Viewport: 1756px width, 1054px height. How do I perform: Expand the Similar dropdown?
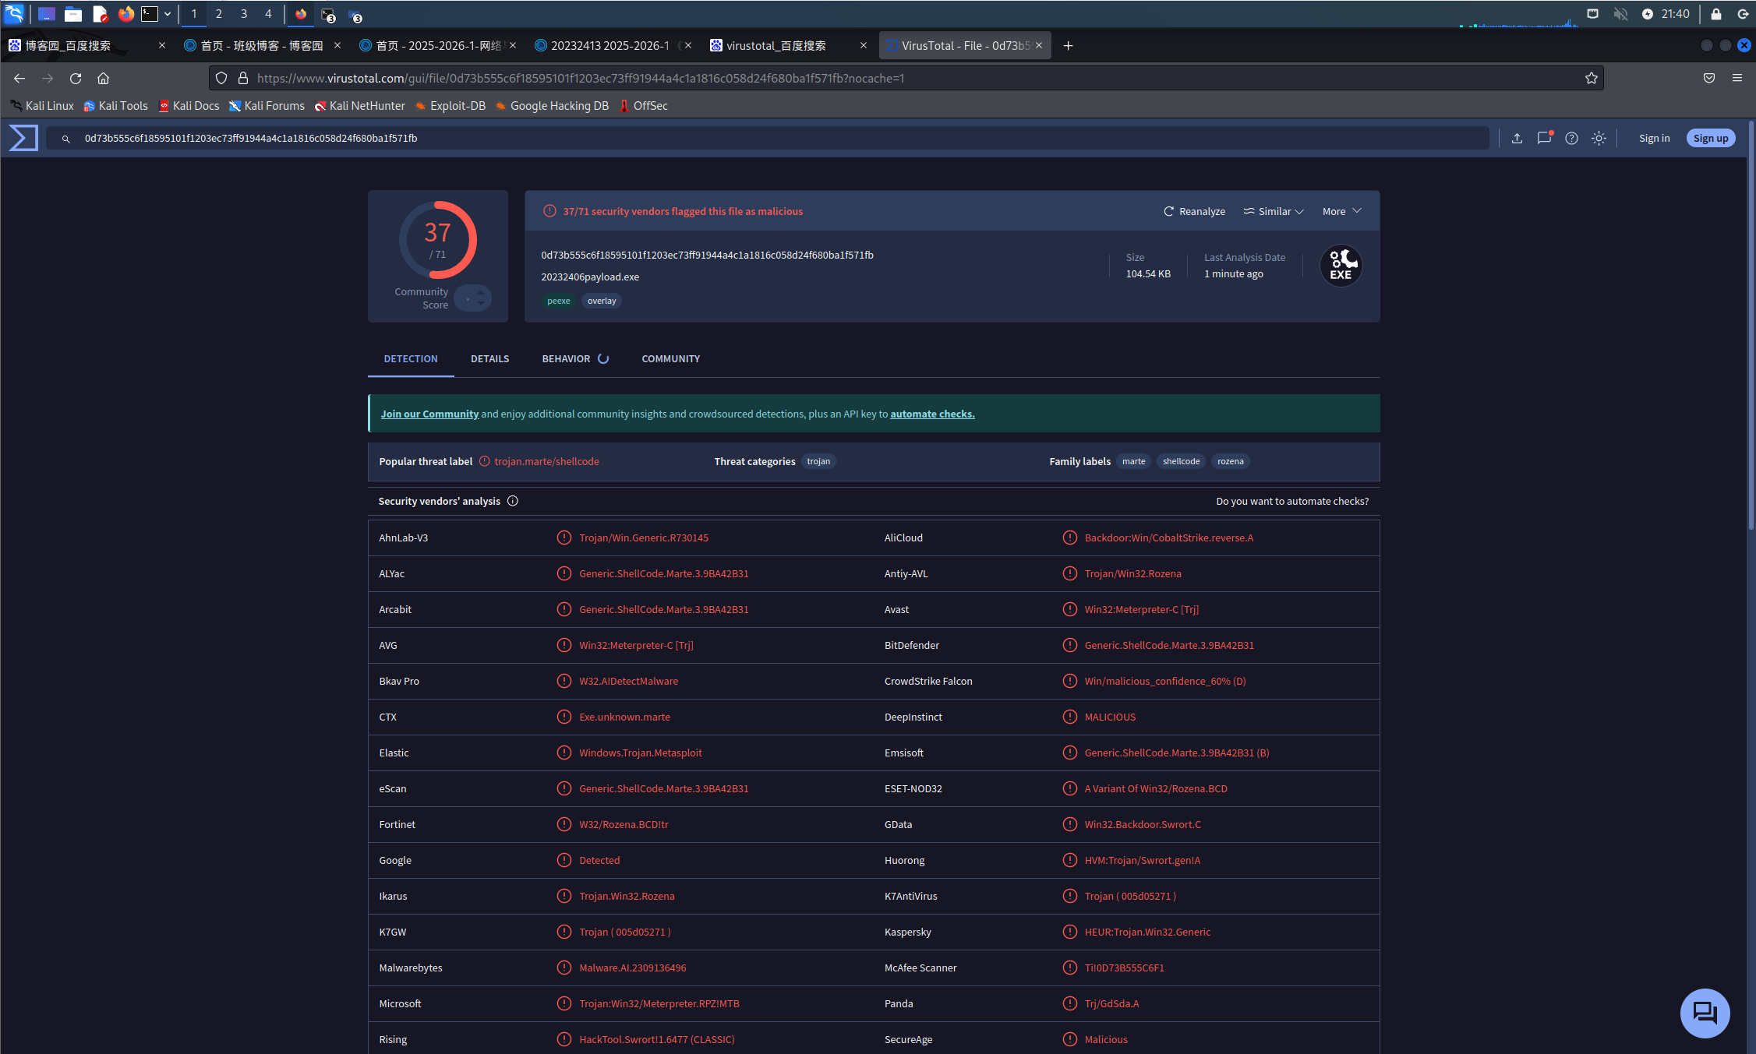point(1274,211)
